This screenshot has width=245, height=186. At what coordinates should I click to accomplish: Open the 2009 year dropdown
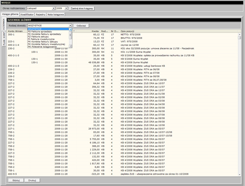point(66,8)
